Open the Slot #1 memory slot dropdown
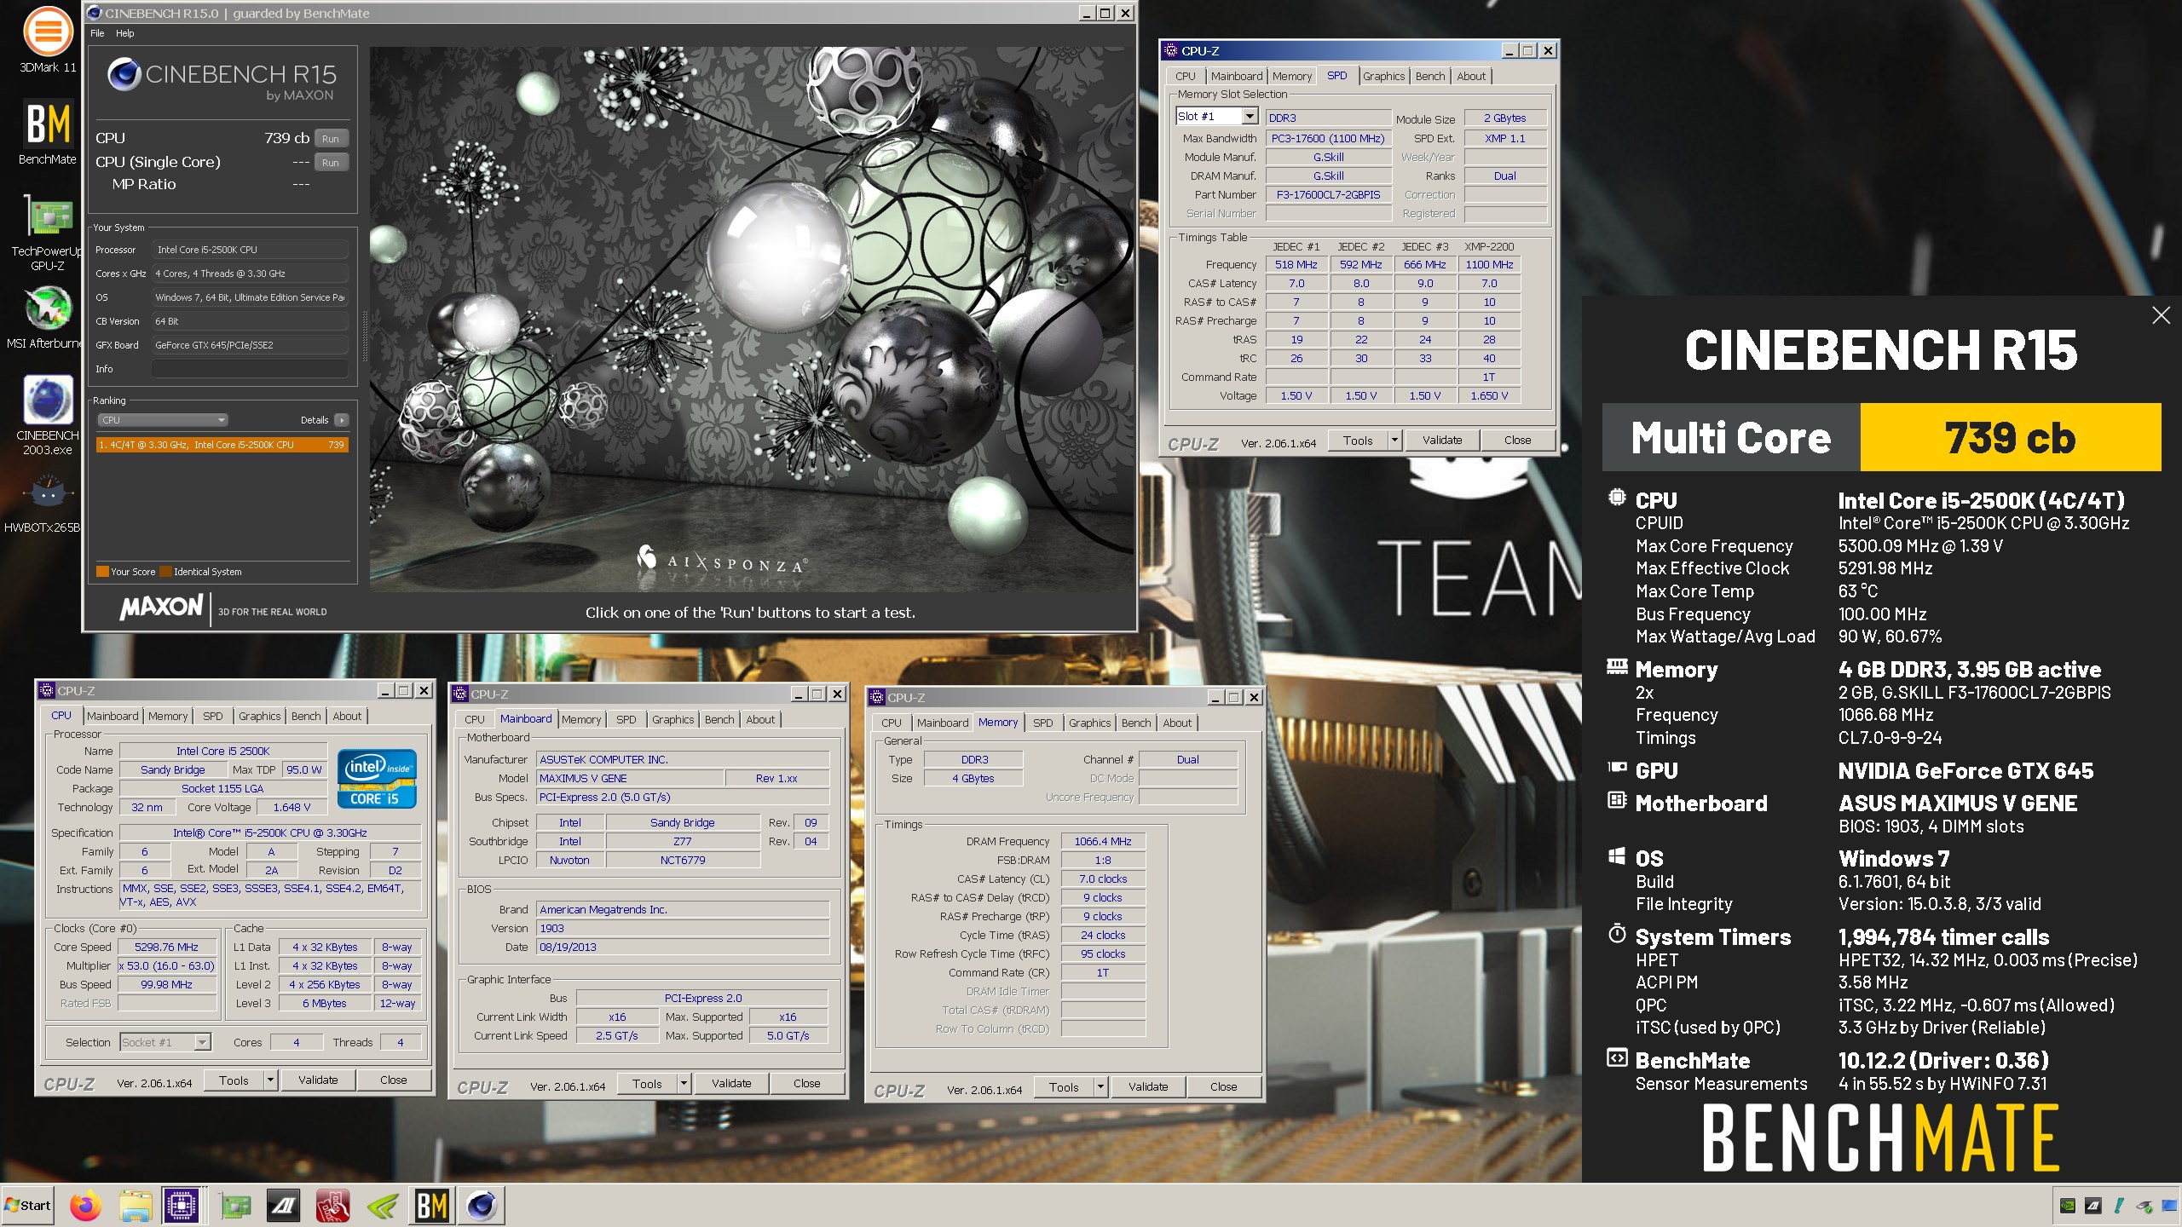2182x1227 pixels. pos(1250,117)
